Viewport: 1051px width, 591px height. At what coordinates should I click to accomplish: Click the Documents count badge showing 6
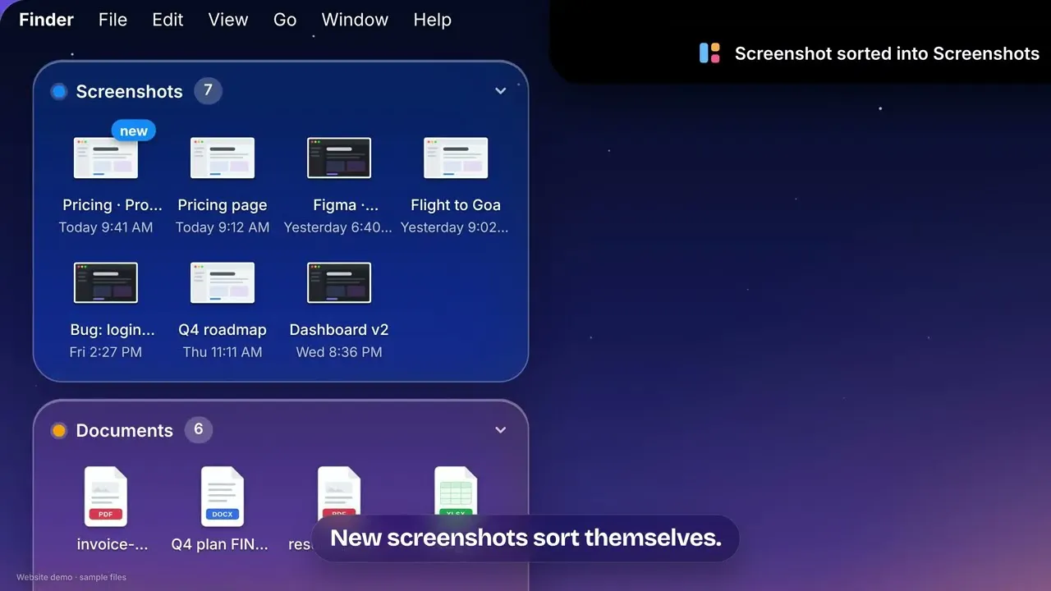point(198,429)
